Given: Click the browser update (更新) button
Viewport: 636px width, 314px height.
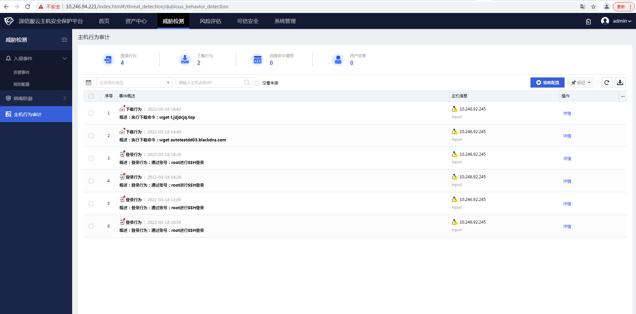Looking at the screenshot, I should click(623, 7).
